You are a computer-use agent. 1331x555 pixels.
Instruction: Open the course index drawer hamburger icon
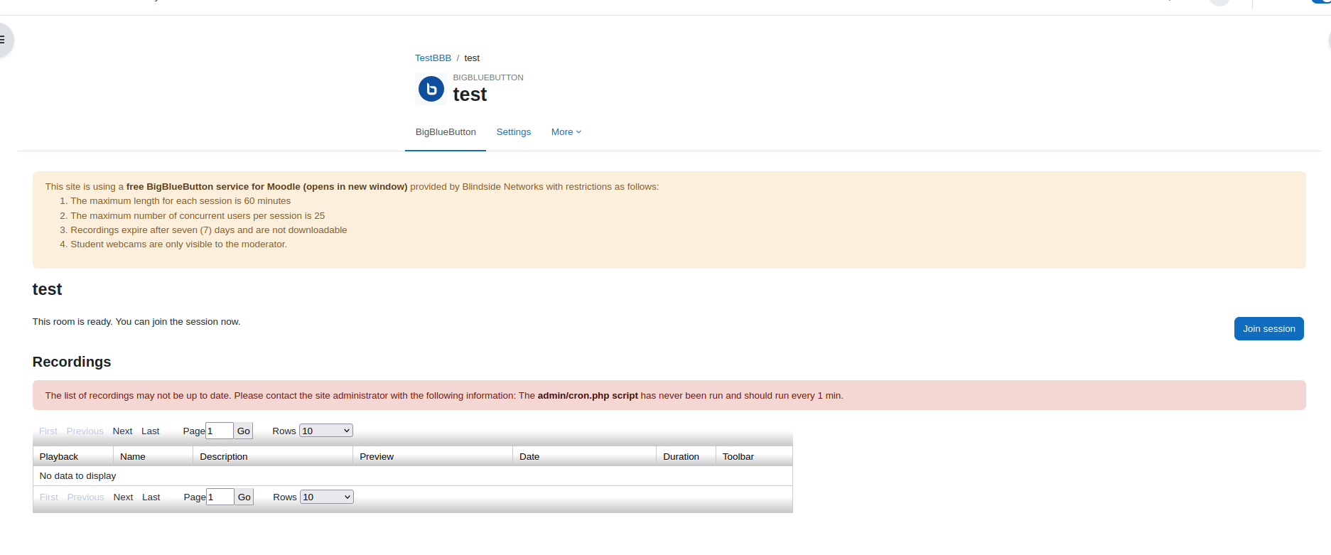click(3, 40)
